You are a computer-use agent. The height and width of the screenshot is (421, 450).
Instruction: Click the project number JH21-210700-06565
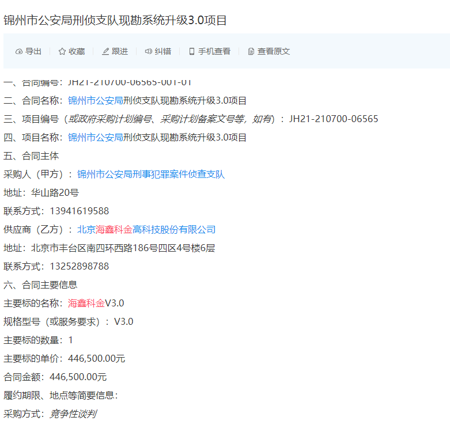coord(334,119)
